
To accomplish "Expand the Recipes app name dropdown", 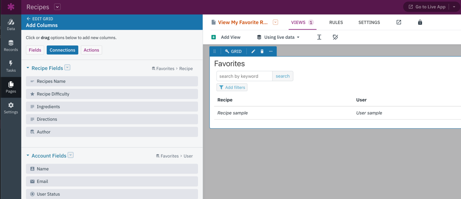I will pos(57,6).
